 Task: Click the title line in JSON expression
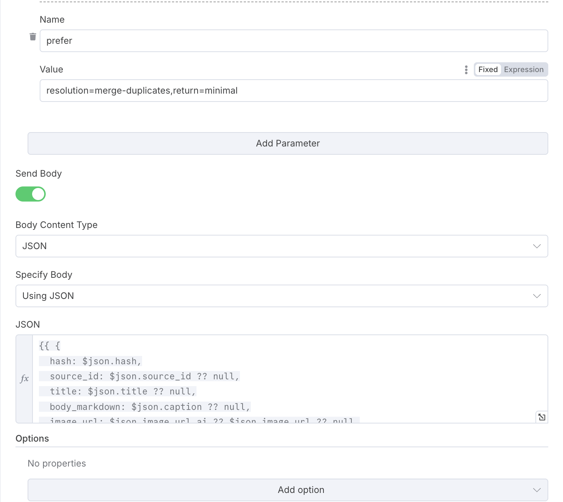(x=123, y=392)
